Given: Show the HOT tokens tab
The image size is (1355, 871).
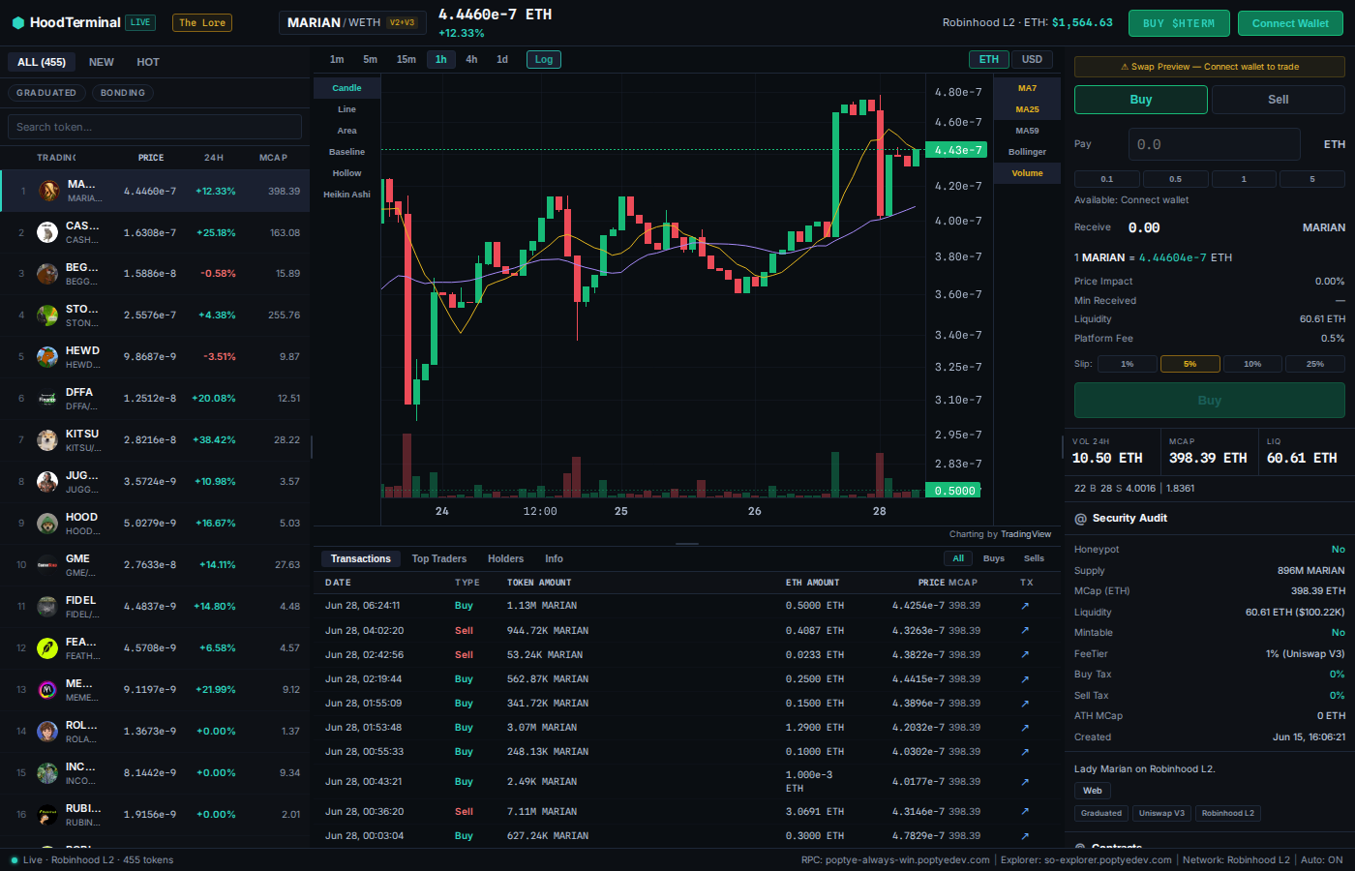Looking at the screenshot, I should (x=148, y=62).
